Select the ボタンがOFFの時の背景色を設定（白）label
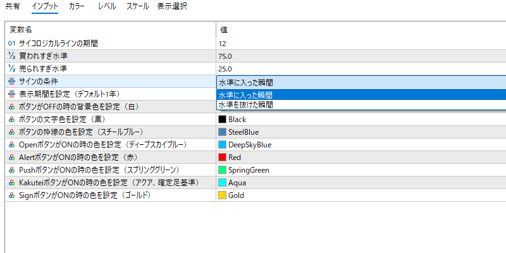This screenshot has width=506, height=253. pyautogui.click(x=78, y=107)
